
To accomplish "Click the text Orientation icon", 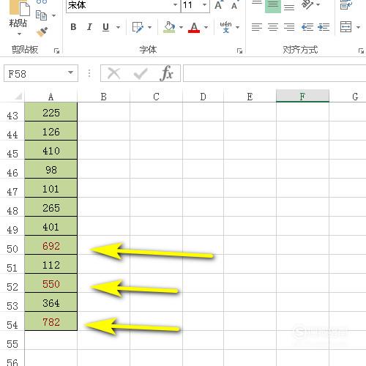I will 307,4.
